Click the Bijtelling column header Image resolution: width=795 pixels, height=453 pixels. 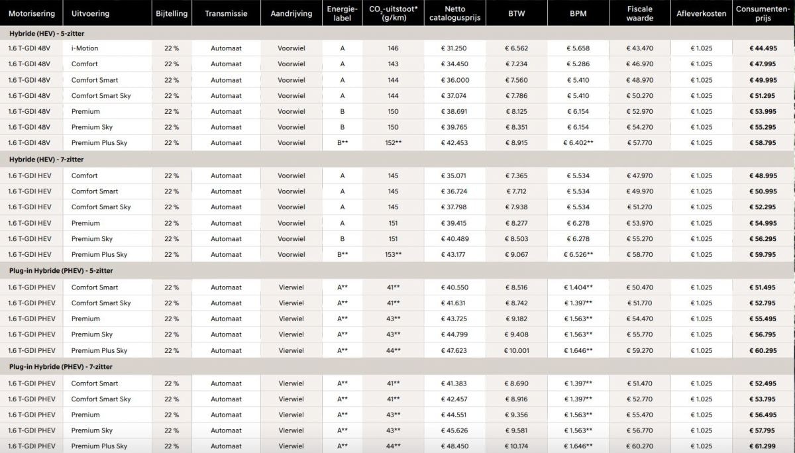[x=172, y=13]
